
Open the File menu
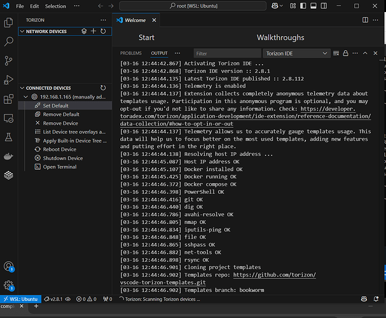coord(20,6)
